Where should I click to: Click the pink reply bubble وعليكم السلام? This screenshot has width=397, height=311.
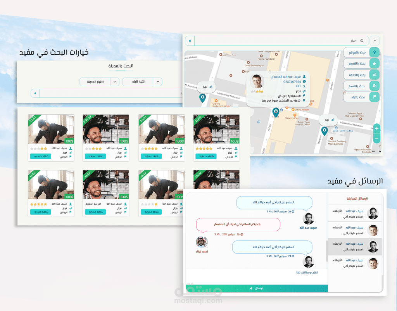(x=238, y=225)
